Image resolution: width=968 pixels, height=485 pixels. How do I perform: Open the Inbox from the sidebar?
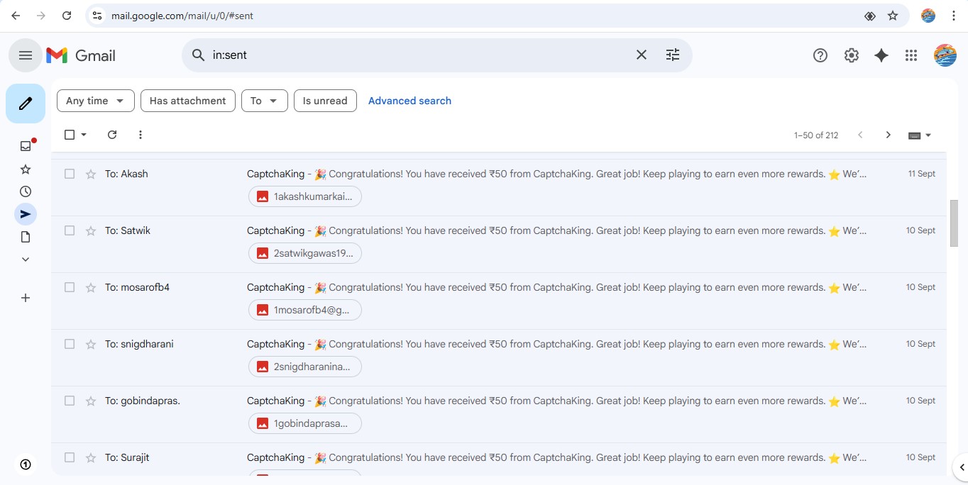point(26,146)
